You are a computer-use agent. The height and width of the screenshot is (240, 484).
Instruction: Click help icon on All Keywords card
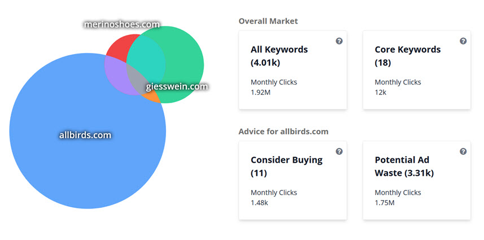339,41
